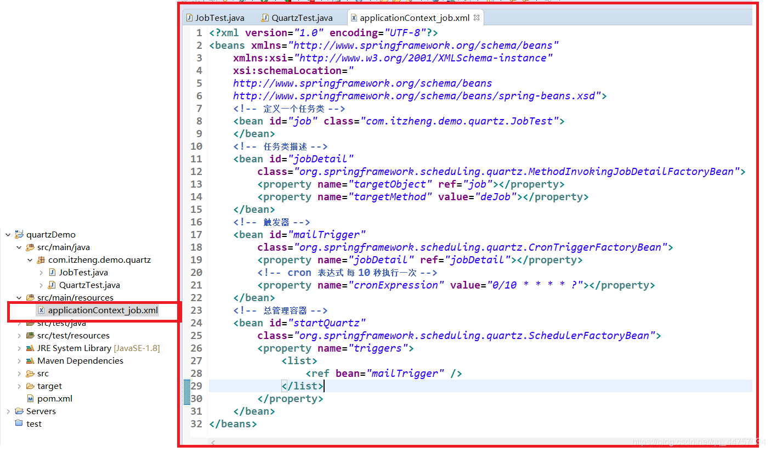Click the applicationContext_job.xml file icon in tree
This screenshot has width=771, height=452.
pos(41,310)
